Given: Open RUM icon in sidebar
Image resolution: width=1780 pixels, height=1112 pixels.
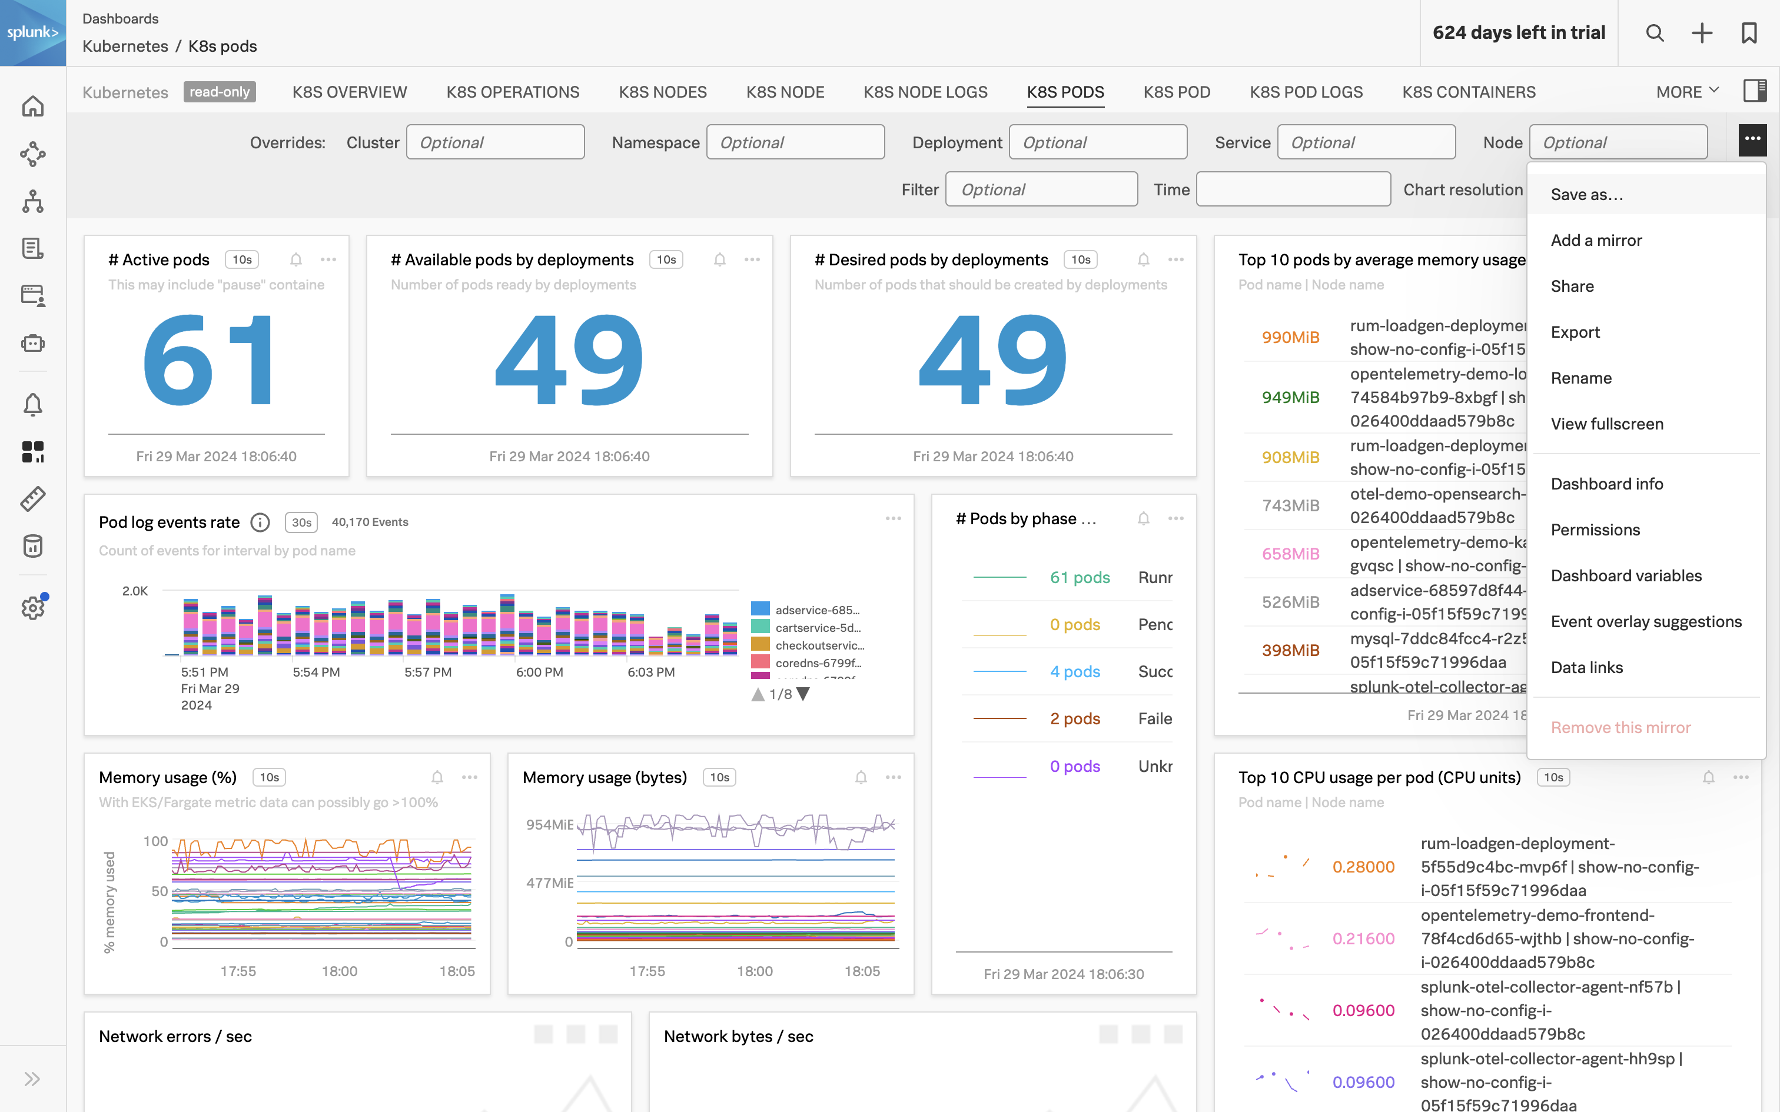Looking at the screenshot, I should (x=33, y=295).
